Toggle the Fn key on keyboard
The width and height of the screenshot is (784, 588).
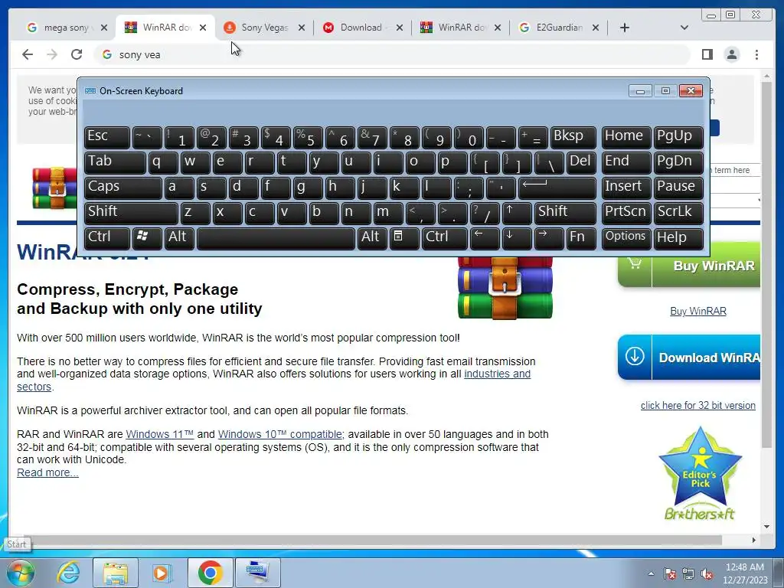[x=581, y=239]
